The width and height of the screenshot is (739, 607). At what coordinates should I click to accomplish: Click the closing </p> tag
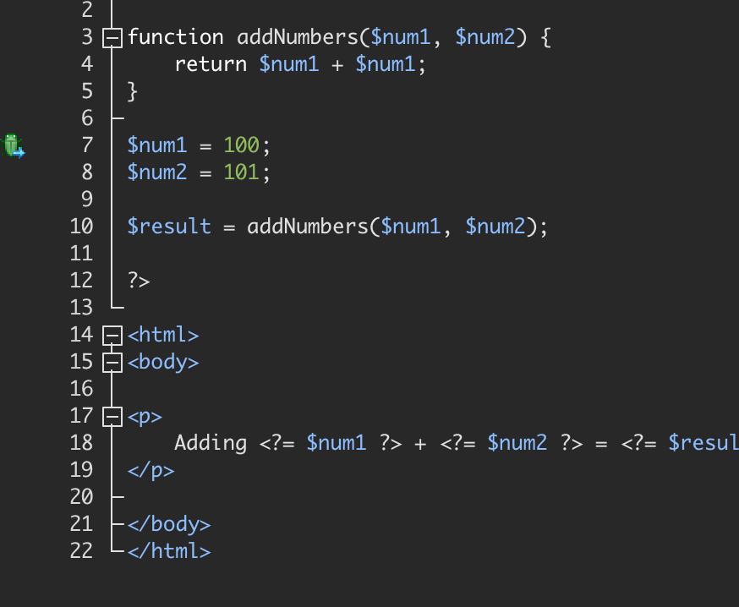tap(151, 471)
